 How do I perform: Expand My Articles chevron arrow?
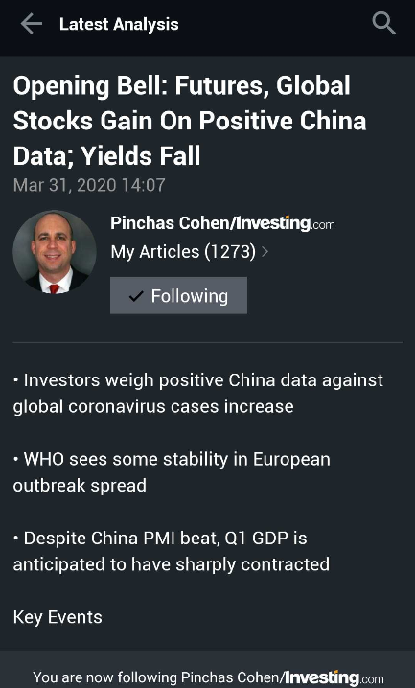coord(265,252)
